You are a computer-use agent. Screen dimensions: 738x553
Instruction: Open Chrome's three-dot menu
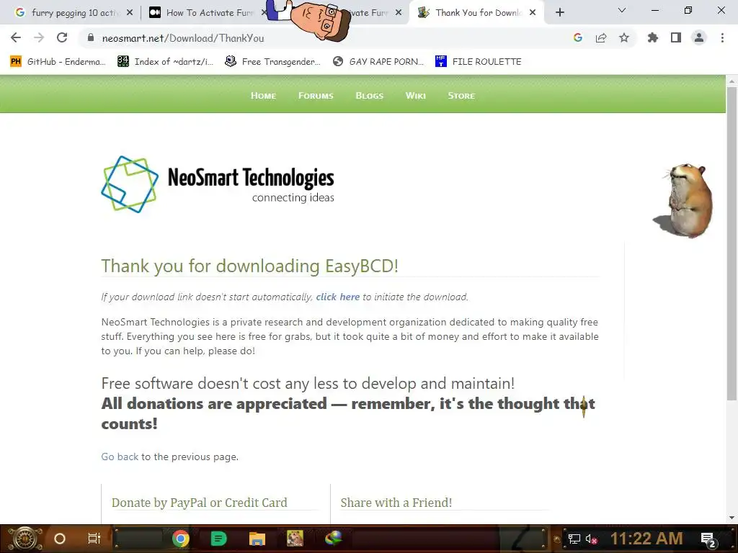(722, 37)
